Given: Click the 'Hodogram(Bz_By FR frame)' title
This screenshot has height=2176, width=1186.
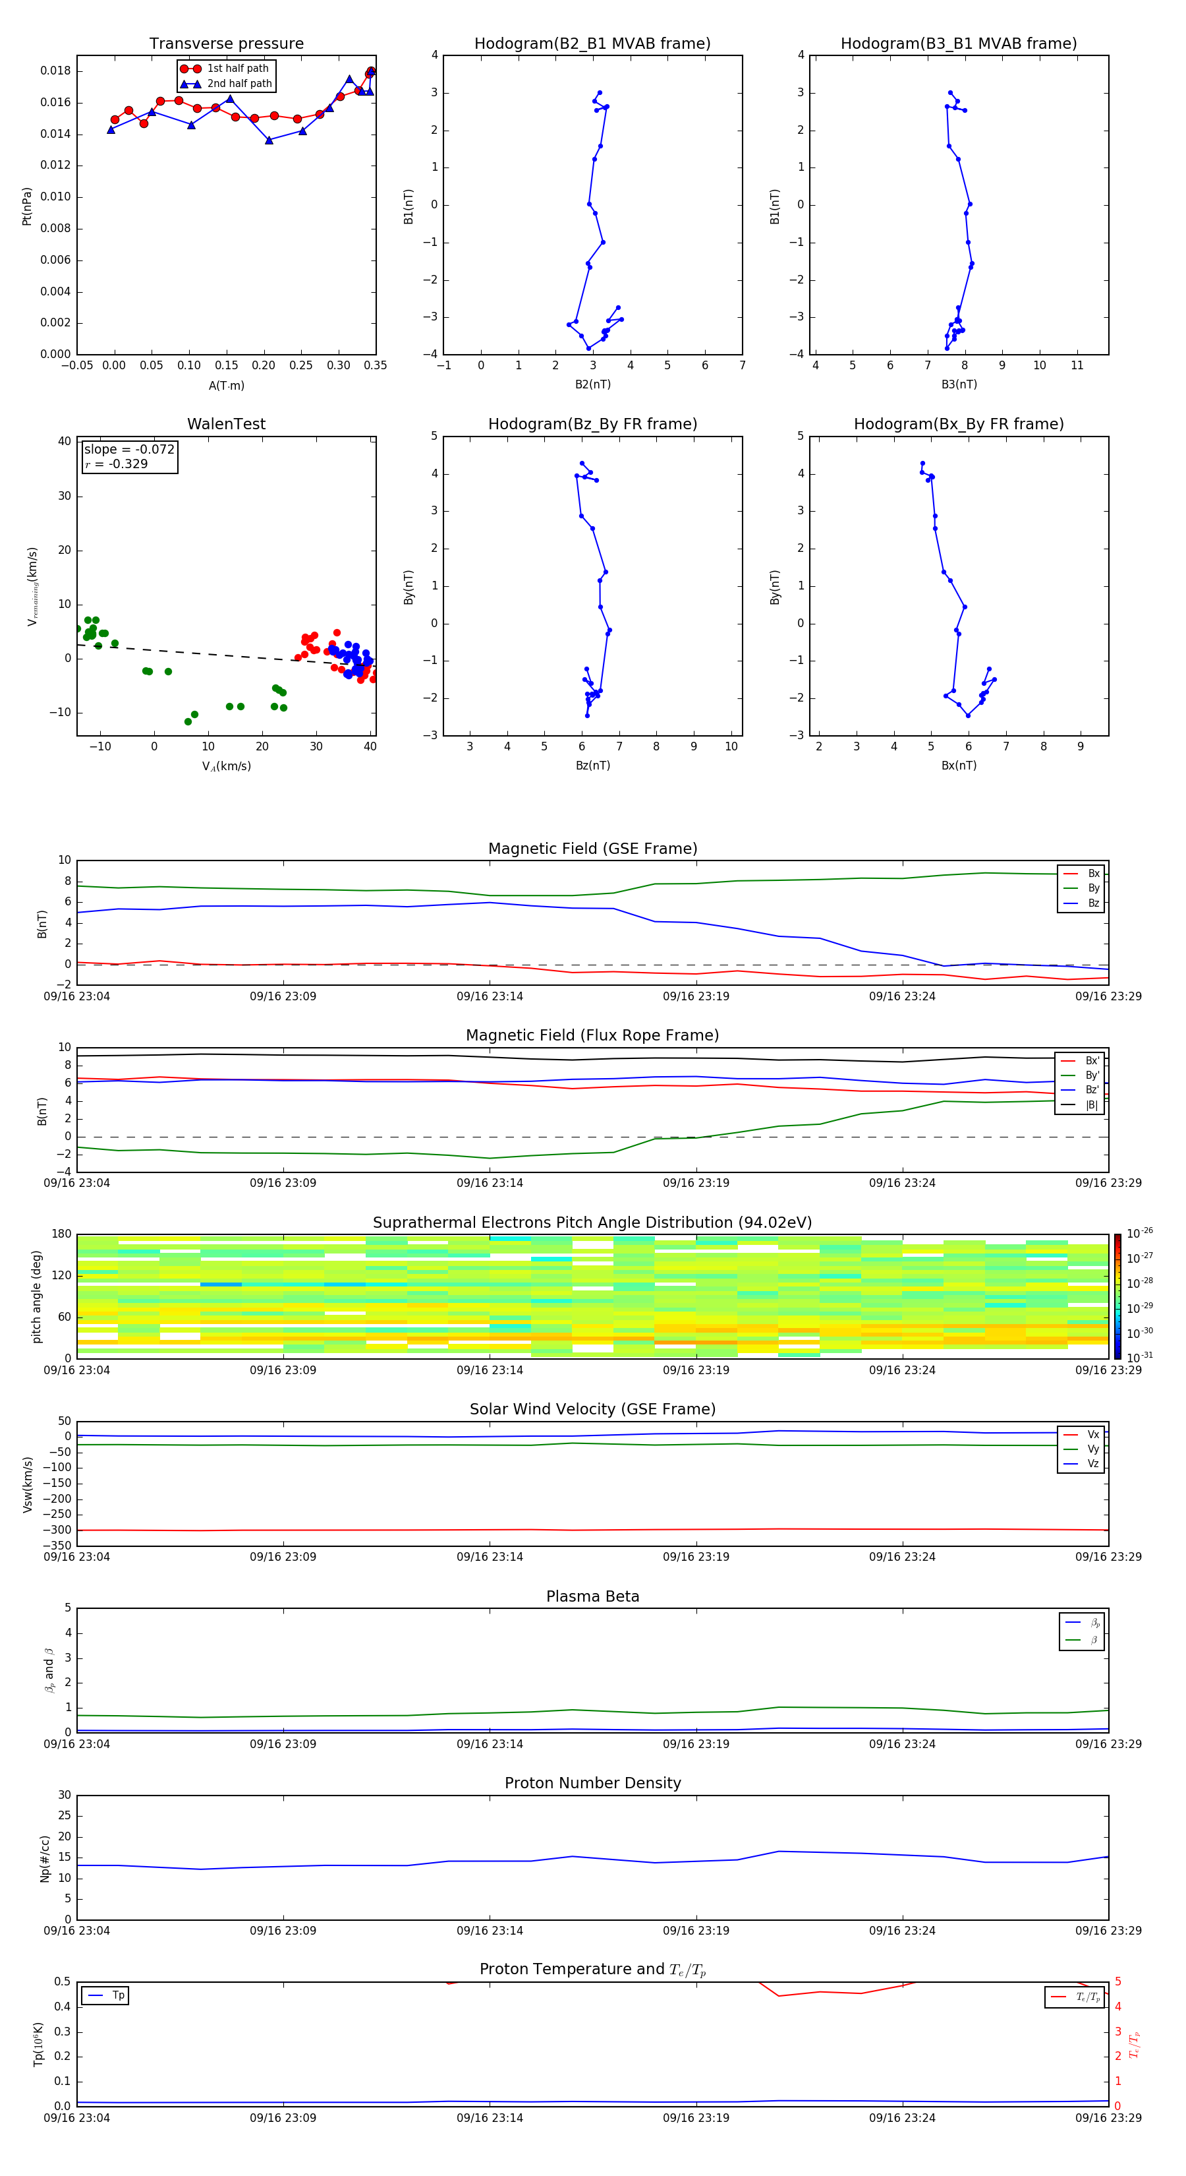Looking at the screenshot, I should [x=592, y=424].
